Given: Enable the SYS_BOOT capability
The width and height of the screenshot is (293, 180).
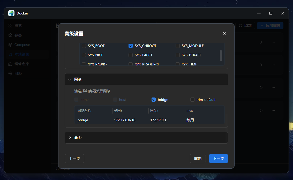Looking at the screenshot, I should 84,46.
